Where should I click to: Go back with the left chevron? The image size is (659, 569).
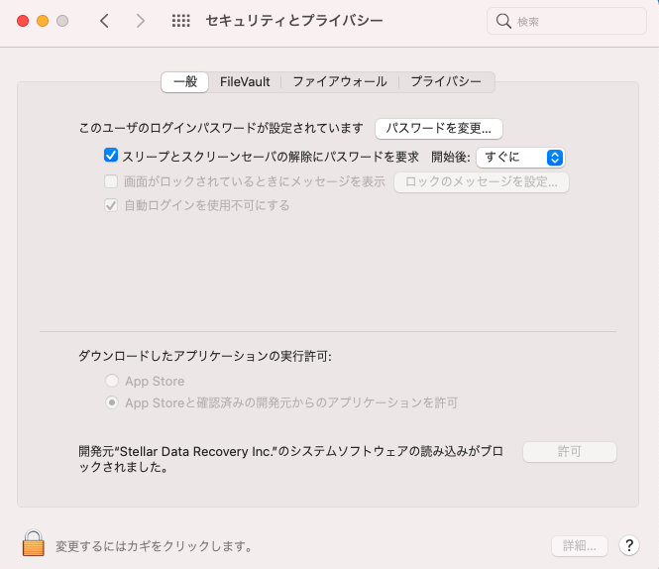(x=105, y=21)
